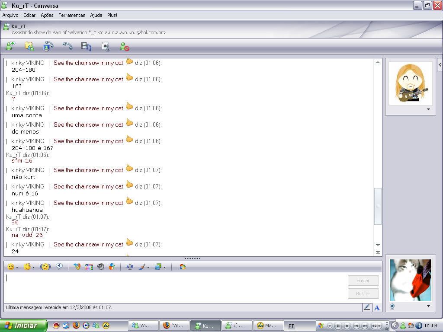Focus the message typing box
The height and width of the screenshot is (332, 443).
[x=175, y=287]
